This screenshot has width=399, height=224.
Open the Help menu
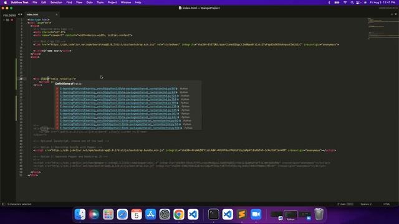click(x=138, y=2)
